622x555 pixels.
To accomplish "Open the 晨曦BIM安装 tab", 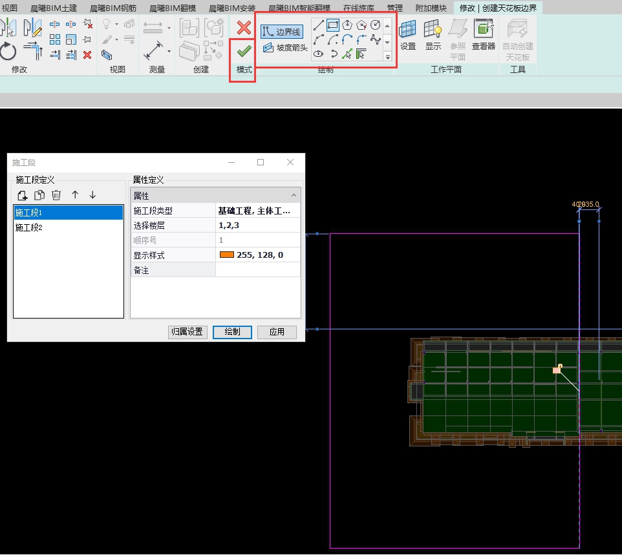I will [x=232, y=8].
